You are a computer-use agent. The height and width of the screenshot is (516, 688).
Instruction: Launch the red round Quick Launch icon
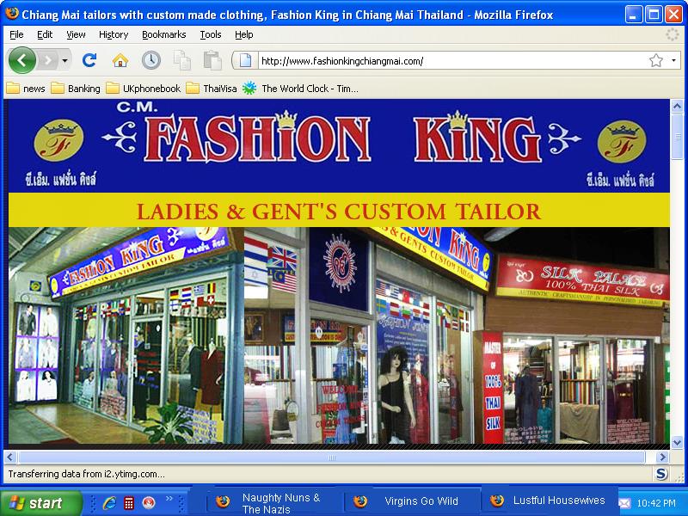(x=149, y=503)
